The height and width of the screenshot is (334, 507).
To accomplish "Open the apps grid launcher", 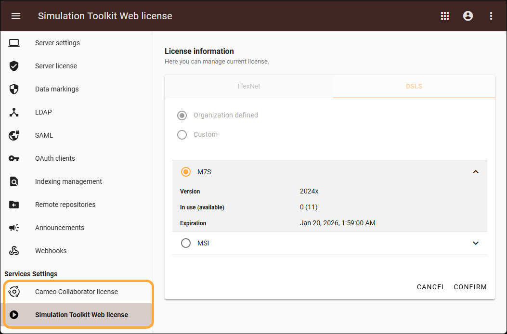I will pyautogui.click(x=445, y=16).
